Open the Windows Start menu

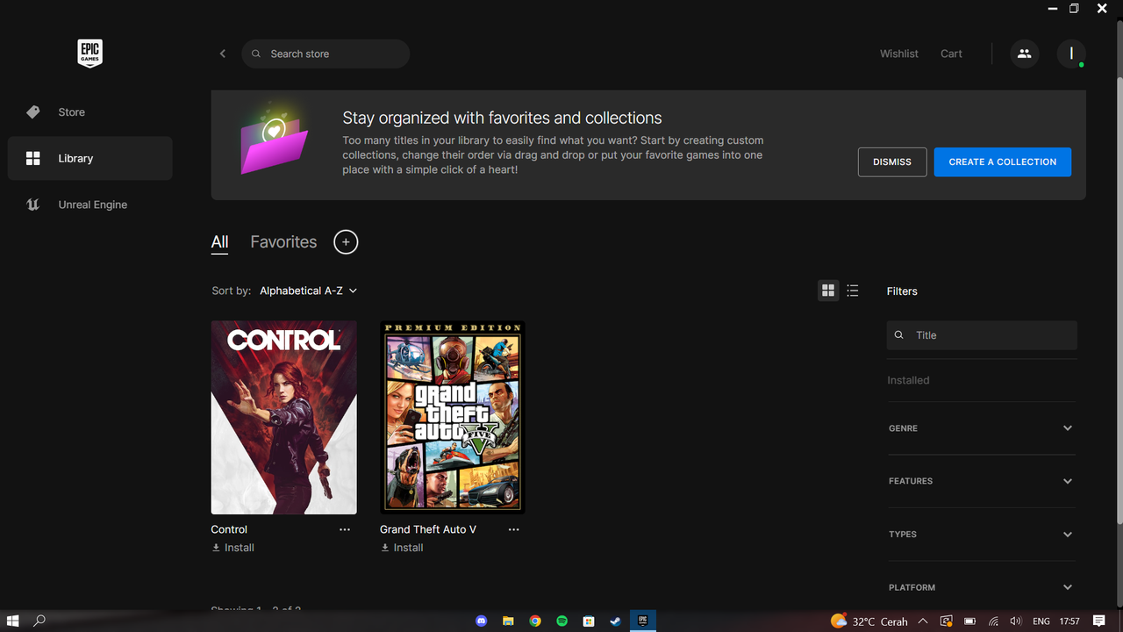(13, 621)
